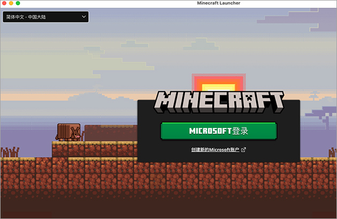This screenshot has width=337, height=219.
Task: Open the 创建新的Microsoft账户 link
Action: coord(215,150)
